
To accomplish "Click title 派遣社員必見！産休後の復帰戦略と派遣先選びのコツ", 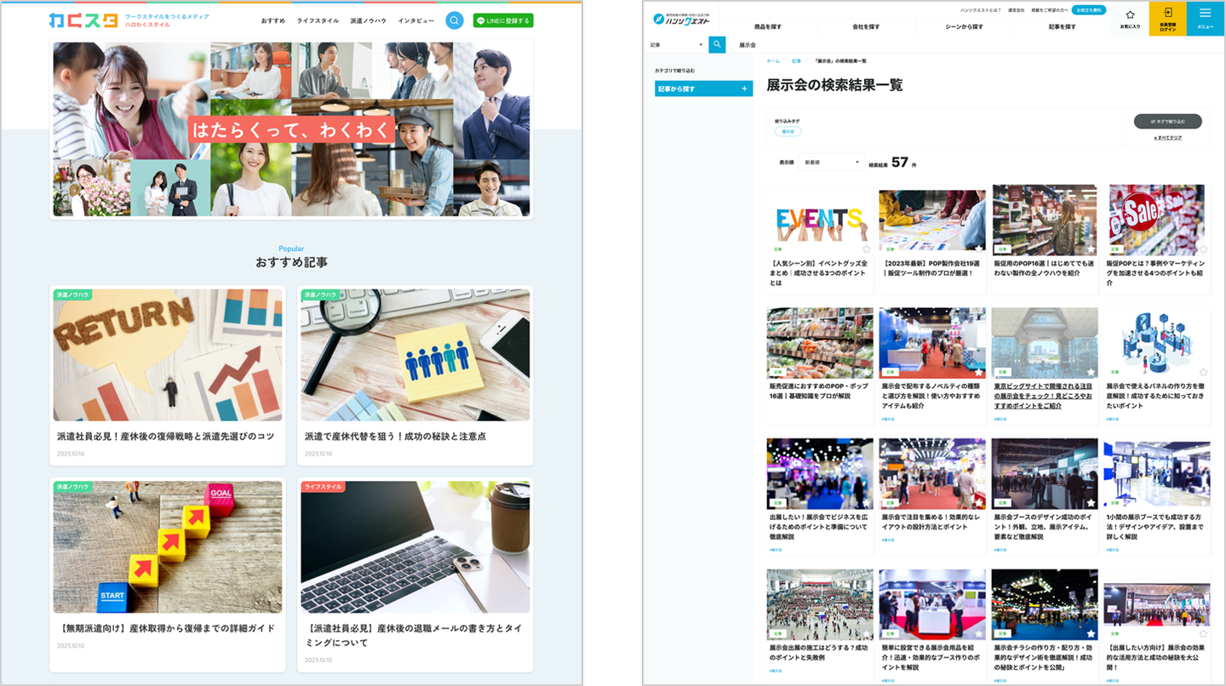I will [x=166, y=437].
